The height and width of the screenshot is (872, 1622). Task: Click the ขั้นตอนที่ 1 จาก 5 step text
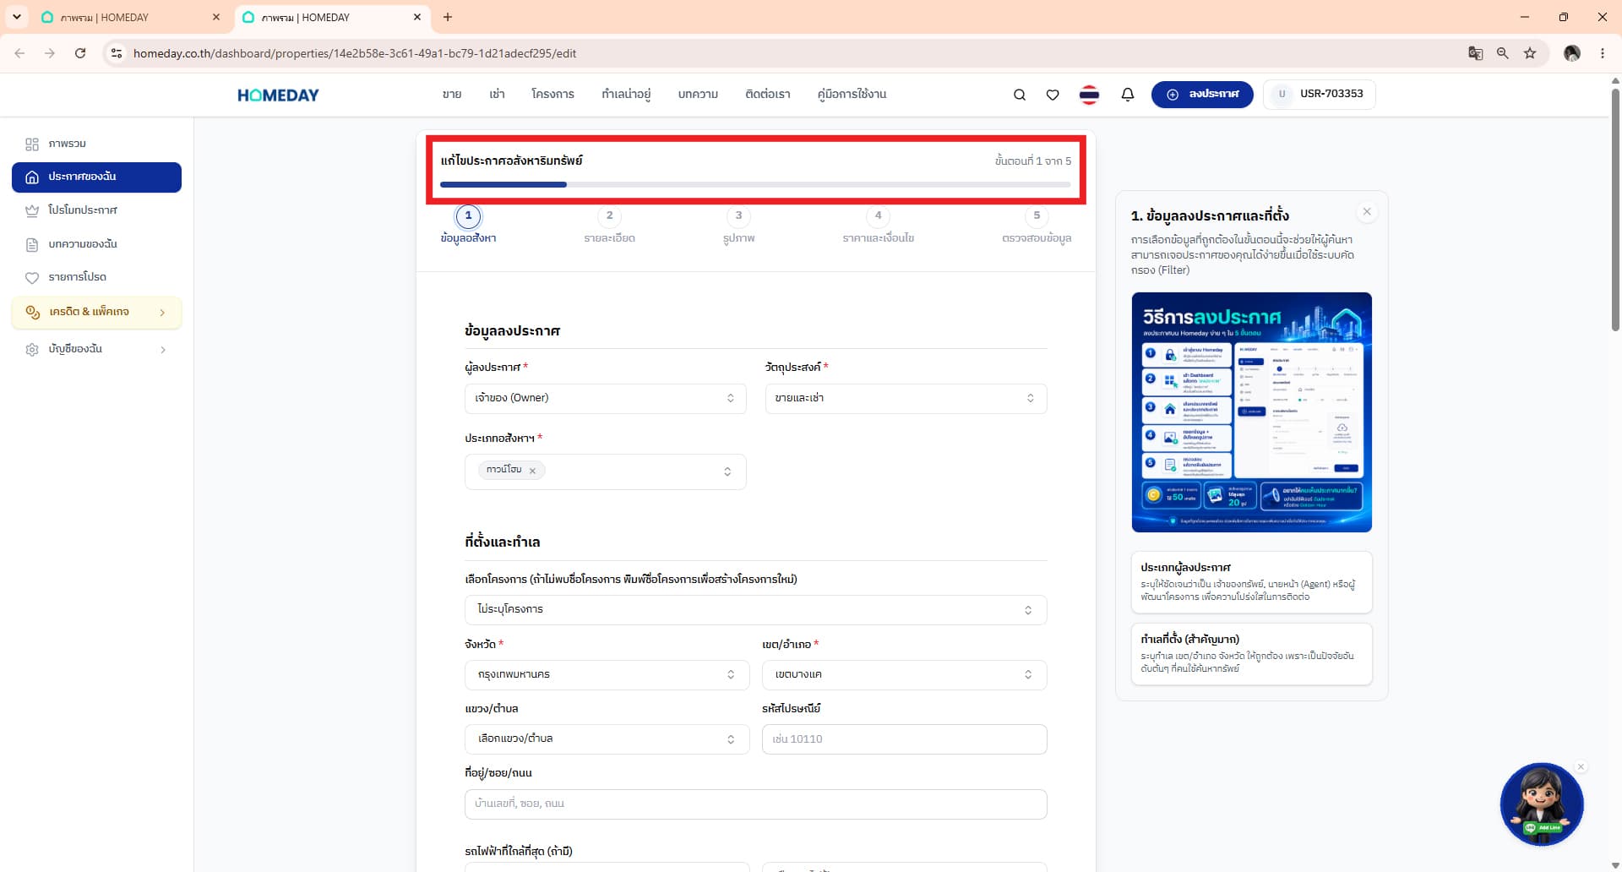point(1032,161)
